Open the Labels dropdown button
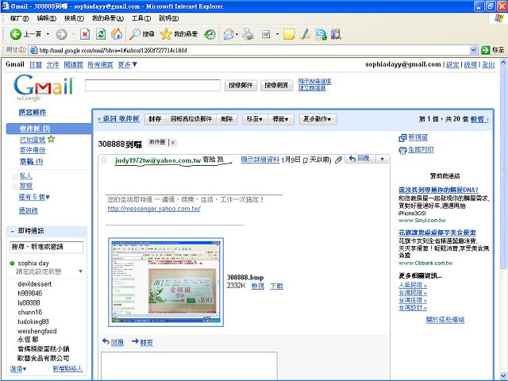The width and height of the screenshot is (508, 381). click(x=280, y=119)
